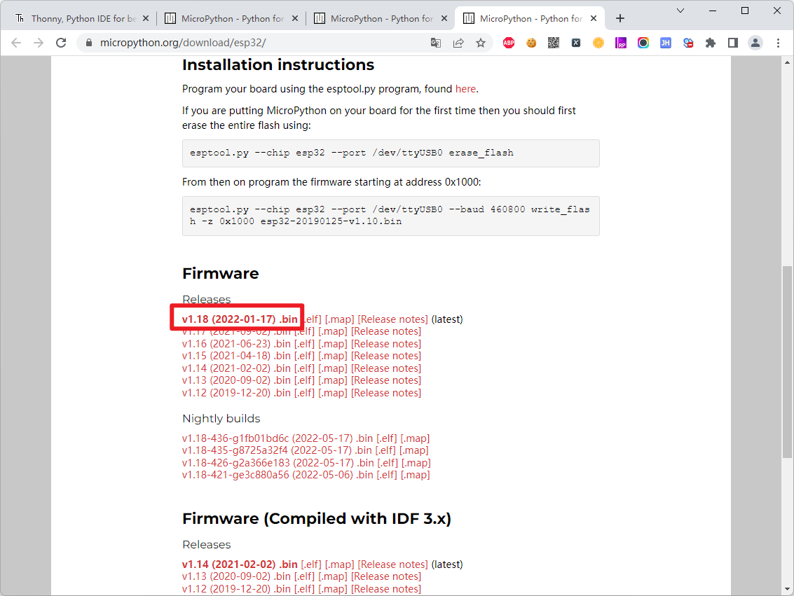Click the scrollbar down arrow

[787, 589]
